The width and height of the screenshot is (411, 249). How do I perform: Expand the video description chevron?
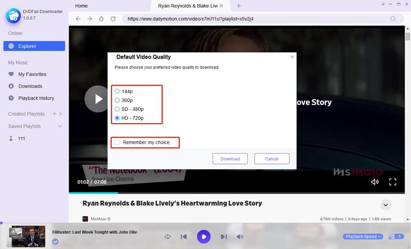coord(386,205)
